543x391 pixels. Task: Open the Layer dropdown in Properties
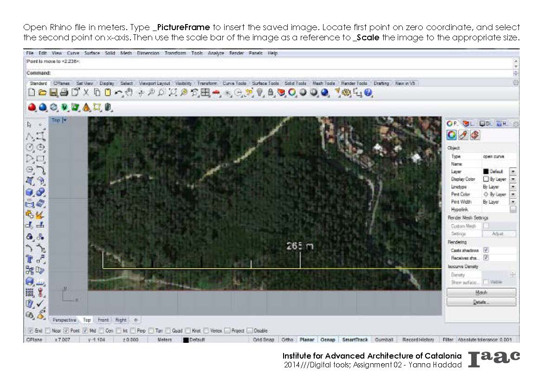point(513,171)
